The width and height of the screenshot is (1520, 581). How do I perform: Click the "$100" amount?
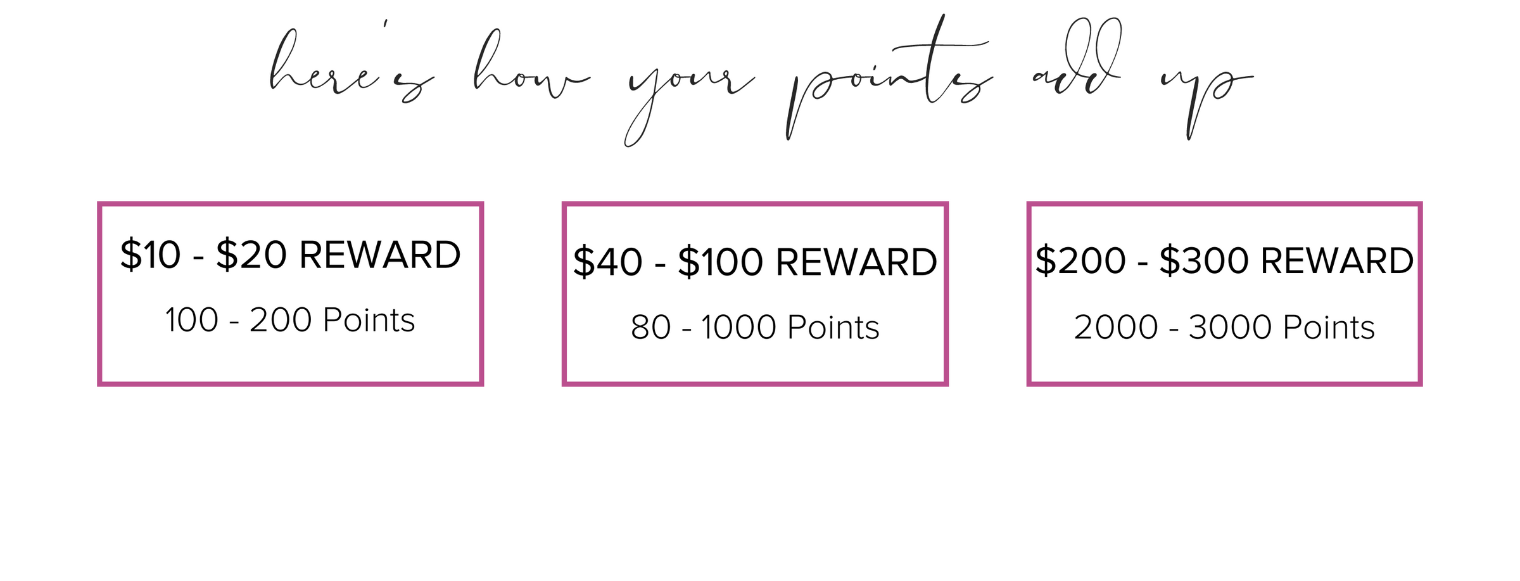(720, 262)
